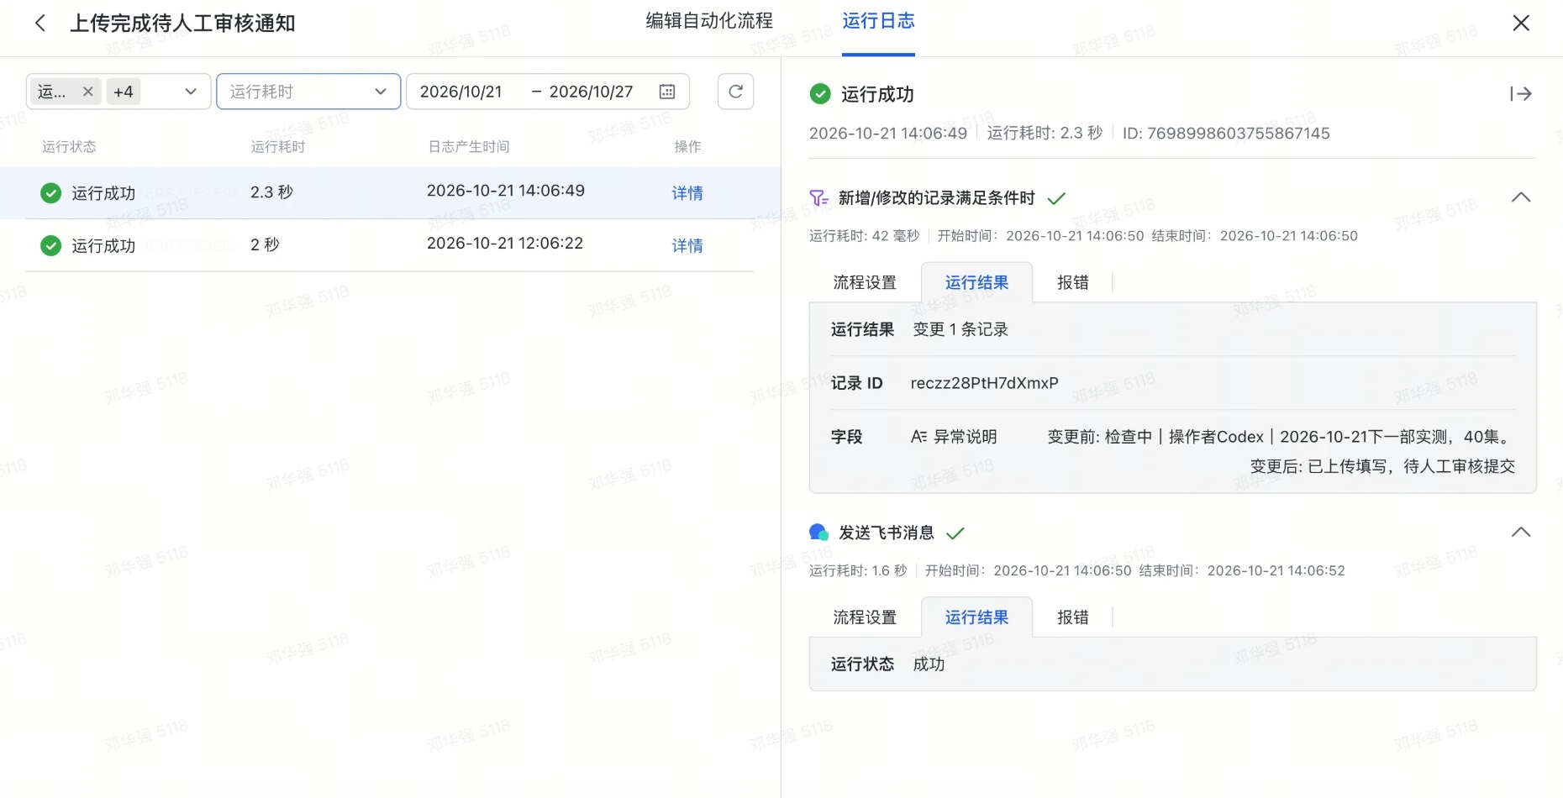The width and height of the screenshot is (1563, 798).
Task: Open 流程设置 tab under trigger step
Action: (x=865, y=283)
